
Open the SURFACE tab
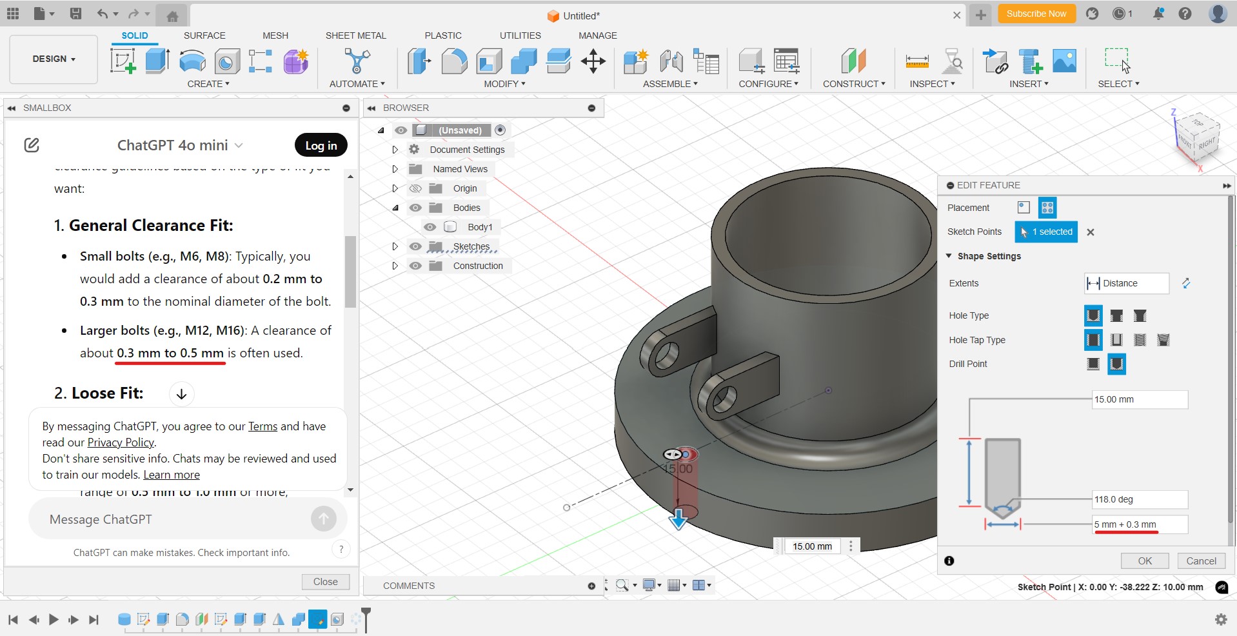(204, 35)
